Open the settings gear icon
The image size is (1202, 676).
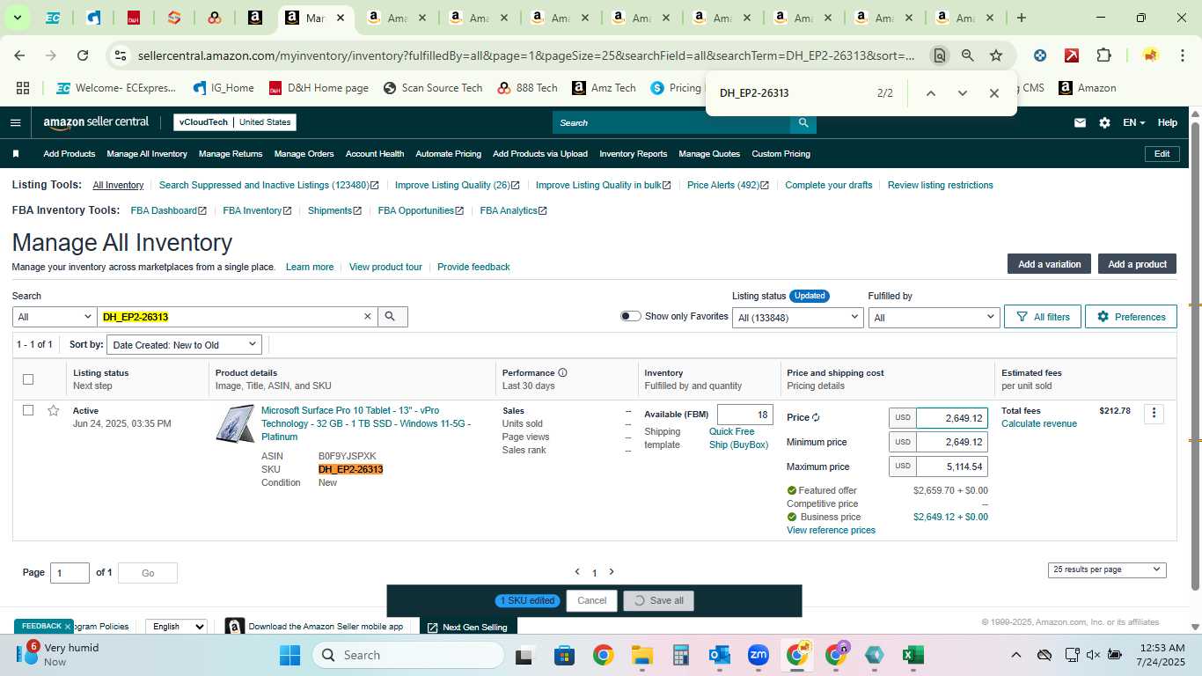[1104, 122]
